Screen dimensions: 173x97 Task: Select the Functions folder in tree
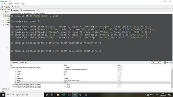[8, 20]
